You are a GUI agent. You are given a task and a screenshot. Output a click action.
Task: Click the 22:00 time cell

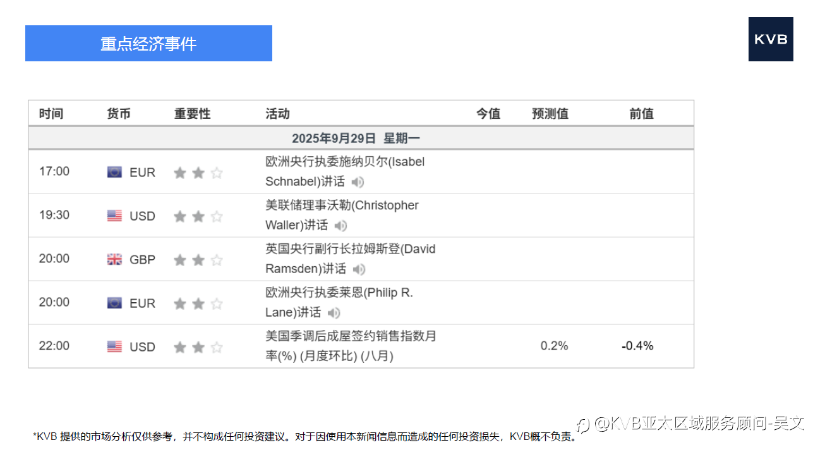(54, 346)
